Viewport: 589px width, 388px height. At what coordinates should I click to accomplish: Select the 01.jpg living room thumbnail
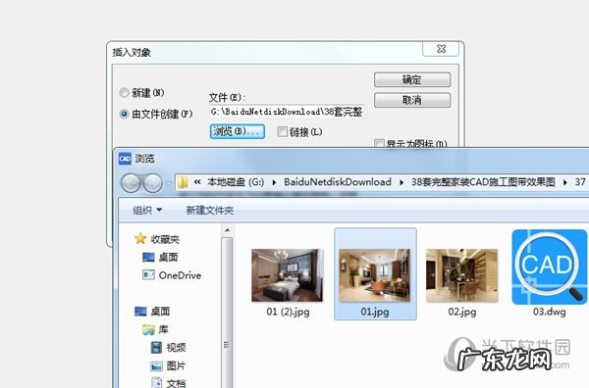[x=375, y=275]
